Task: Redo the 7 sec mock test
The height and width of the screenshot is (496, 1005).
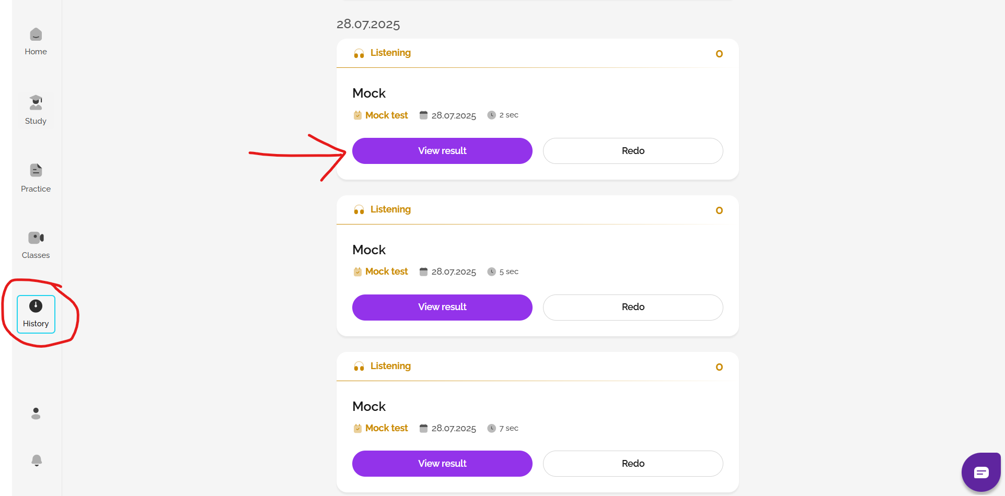Action: (x=633, y=464)
